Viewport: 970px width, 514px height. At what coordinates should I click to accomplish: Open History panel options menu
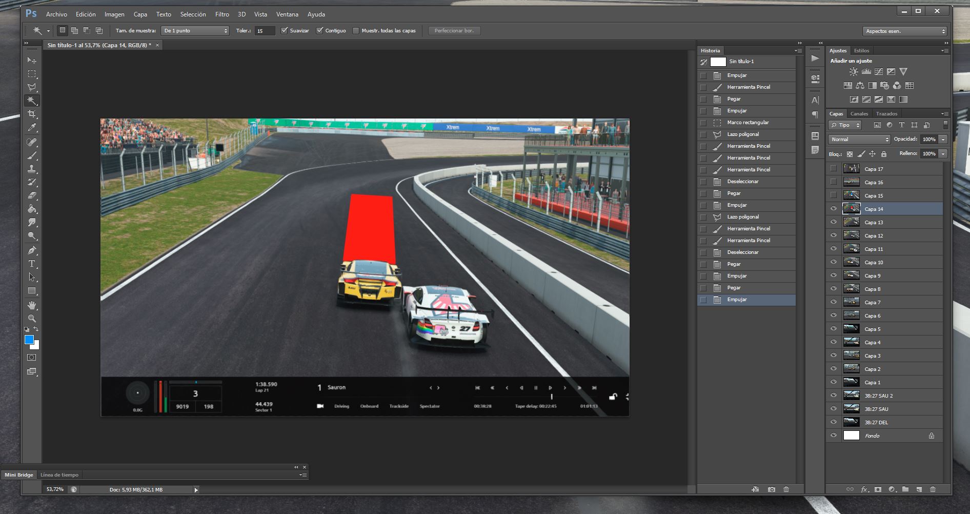(x=798, y=51)
